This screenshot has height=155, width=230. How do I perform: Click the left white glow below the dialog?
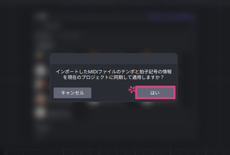[x=94, y=103]
